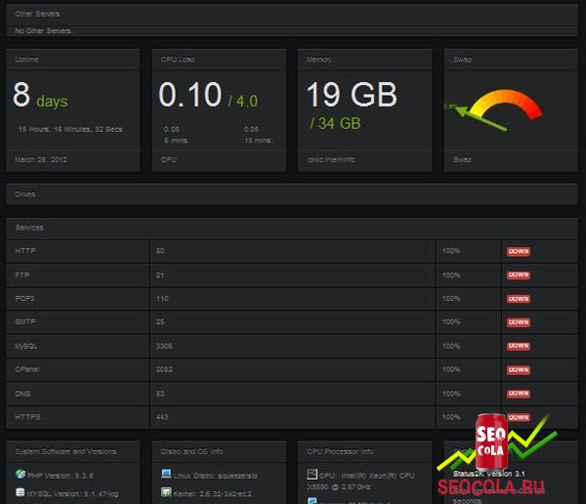This screenshot has width=586, height=504.
Task: Click port 110 in POP3 row
Action: pos(162,299)
